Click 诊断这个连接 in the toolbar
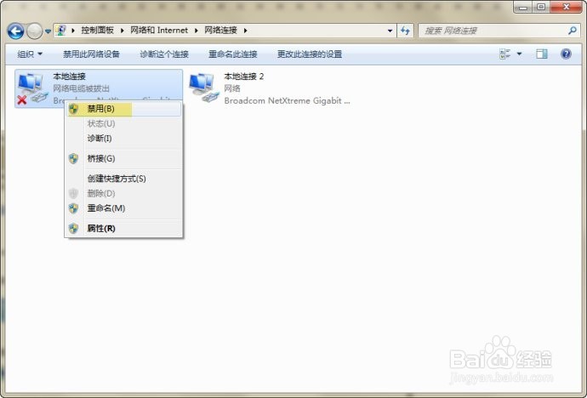 pyautogui.click(x=164, y=54)
